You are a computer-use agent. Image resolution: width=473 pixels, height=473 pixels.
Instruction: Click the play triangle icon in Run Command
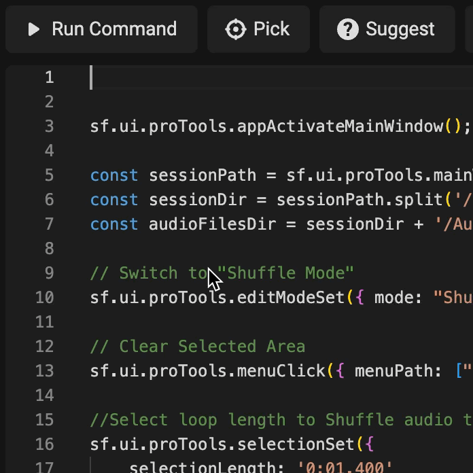(x=33, y=29)
